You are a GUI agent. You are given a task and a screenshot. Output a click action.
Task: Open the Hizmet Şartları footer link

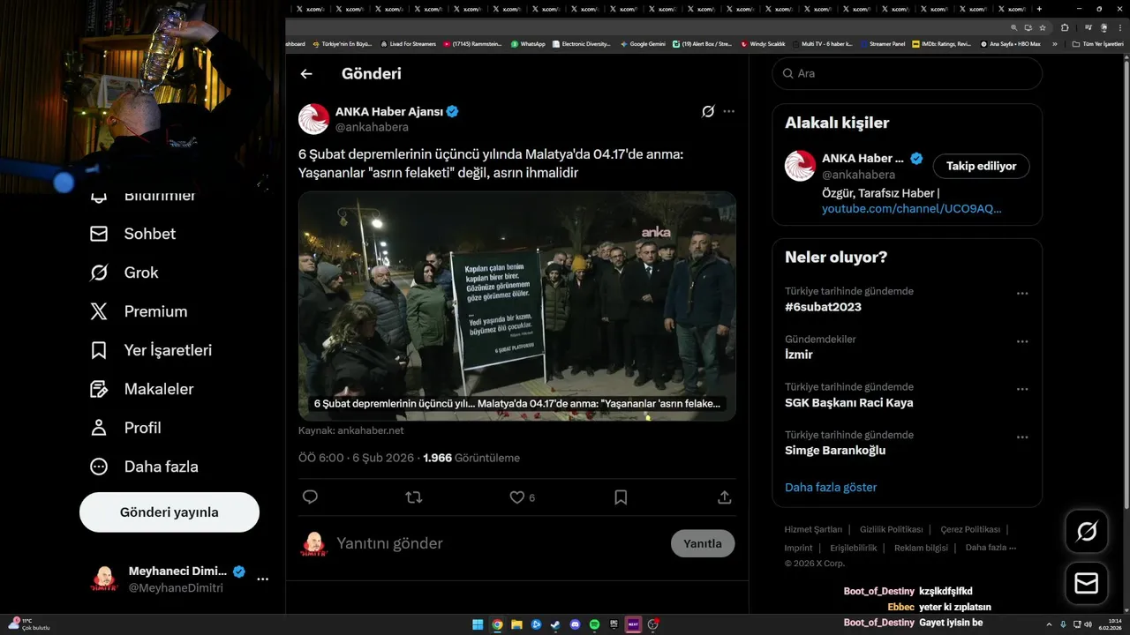(x=813, y=529)
